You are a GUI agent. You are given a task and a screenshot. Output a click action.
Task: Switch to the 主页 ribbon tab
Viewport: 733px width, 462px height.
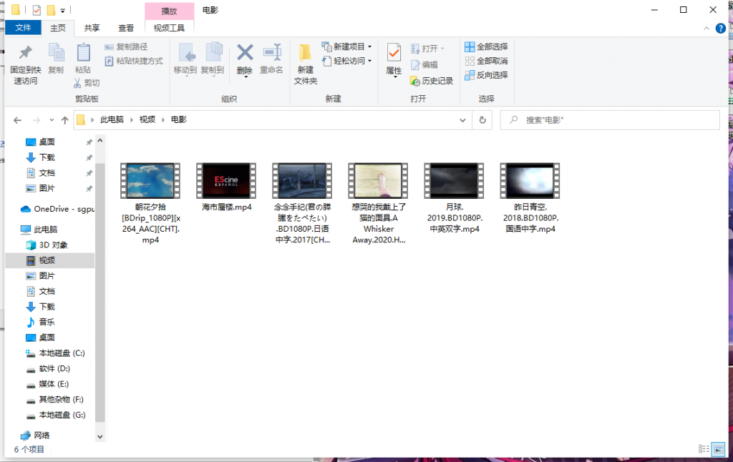[x=58, y=28]
